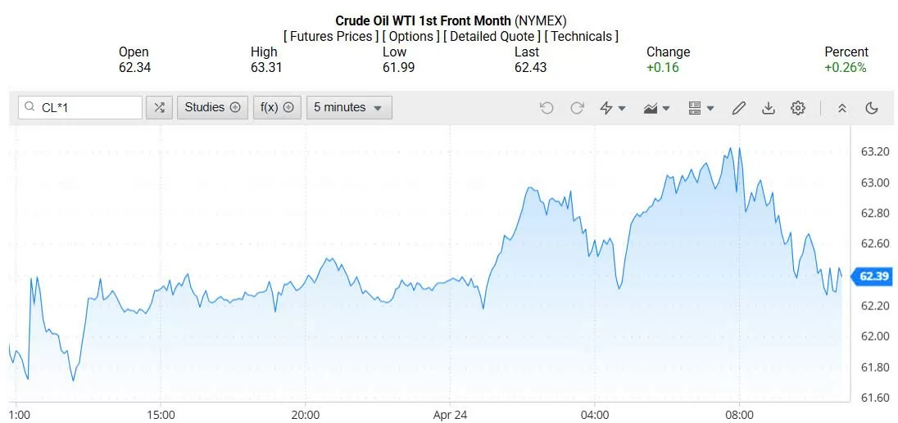Open chart settings gear
The width and height of the screenshot is (898, 423).
point(798,107)
